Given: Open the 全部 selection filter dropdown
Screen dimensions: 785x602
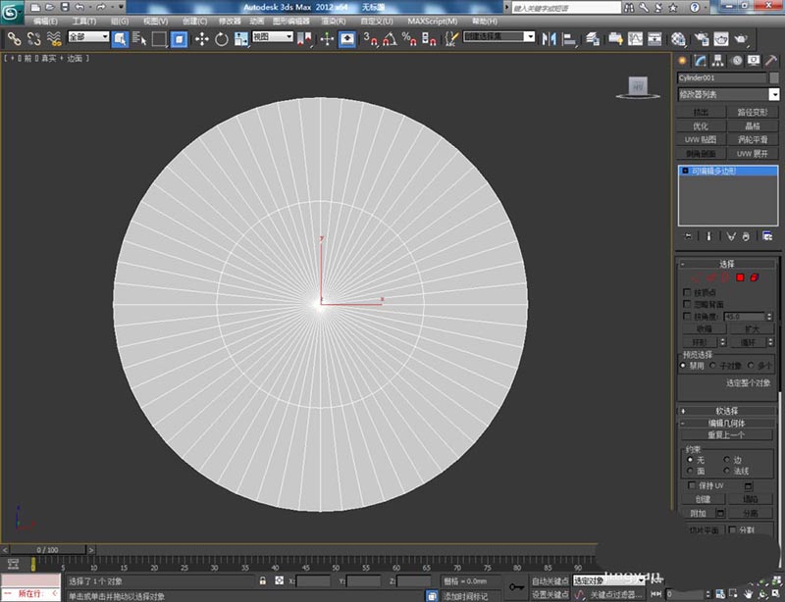Looking at the screenshot, I should [88, 37].
